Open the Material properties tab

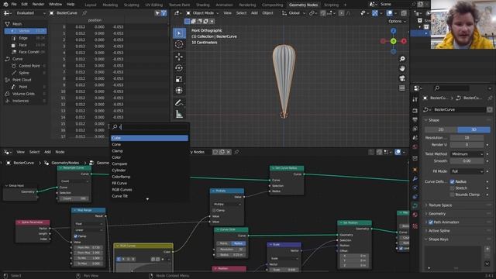point(415,215)
